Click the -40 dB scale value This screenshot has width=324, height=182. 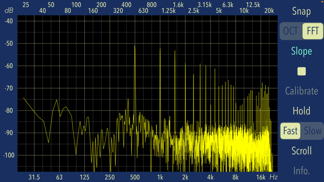tap(8, 21)
